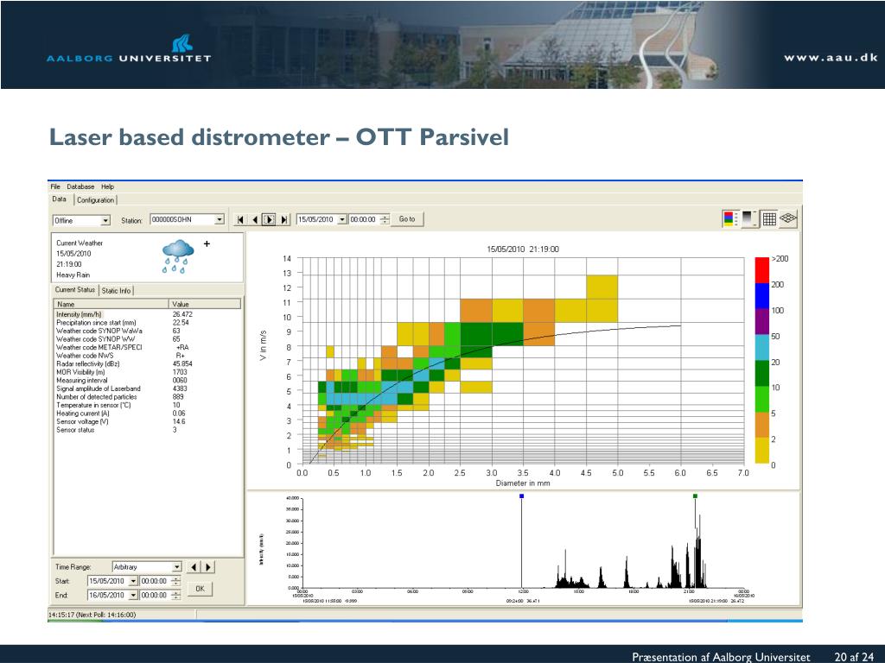Open the File menu
This screenshot has width=885, height=663.
coord(55,186)
